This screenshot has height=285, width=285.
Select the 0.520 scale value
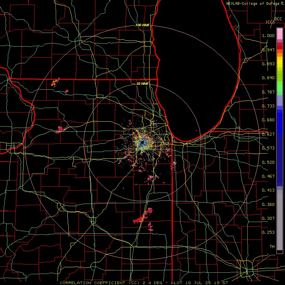pos(268,162)
